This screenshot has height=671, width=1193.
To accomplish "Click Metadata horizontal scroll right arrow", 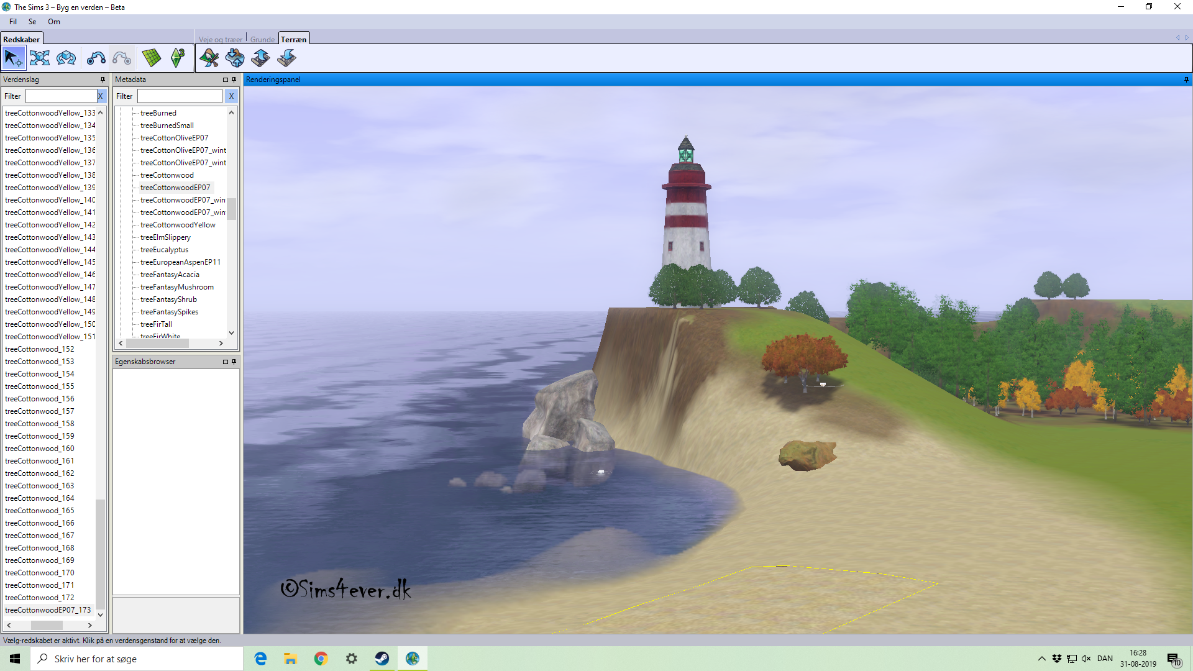I will tap(221, 343).
